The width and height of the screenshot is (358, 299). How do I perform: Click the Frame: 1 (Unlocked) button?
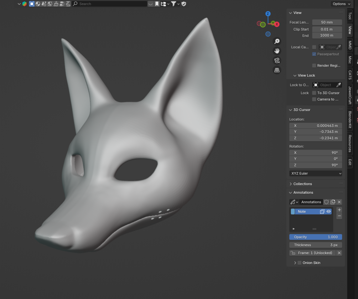(x=312, y=253)
